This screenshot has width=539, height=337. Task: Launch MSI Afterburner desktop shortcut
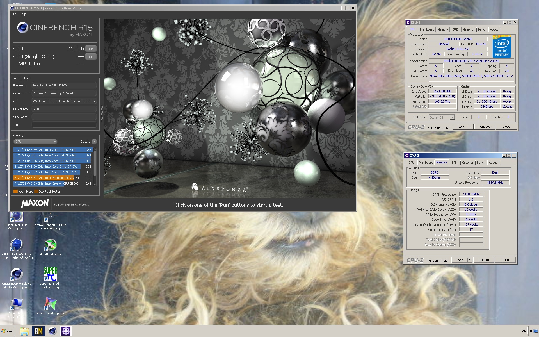pos(50,247)
